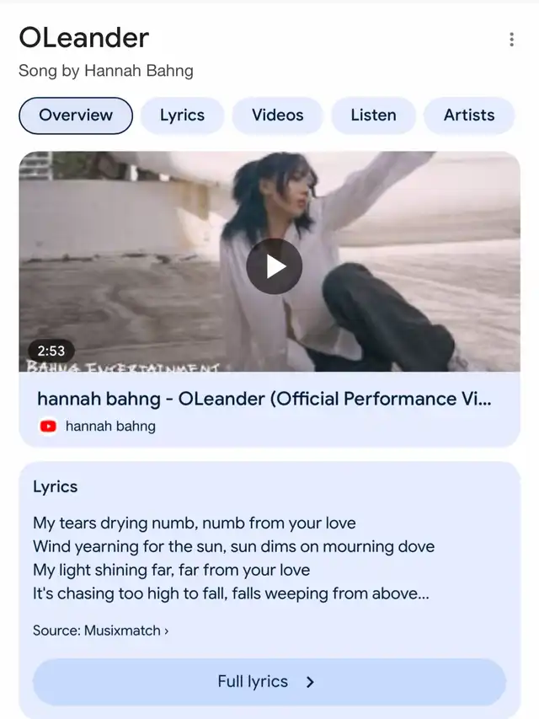Click the Song by Hannah Bahng subtitle

click(106, 71)
